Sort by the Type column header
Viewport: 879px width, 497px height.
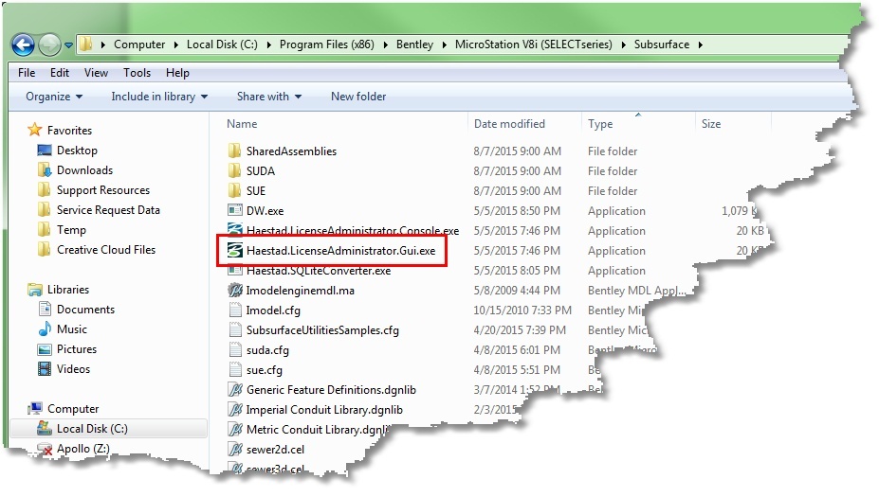[600, 124]
